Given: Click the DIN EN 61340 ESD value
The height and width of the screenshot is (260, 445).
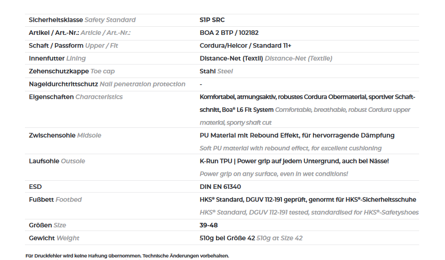Looking at the screenshot, I should click(x=220, y=187).
